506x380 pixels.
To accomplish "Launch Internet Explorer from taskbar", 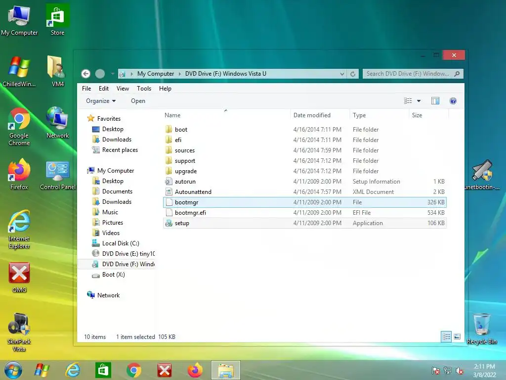I will [73, 370].
